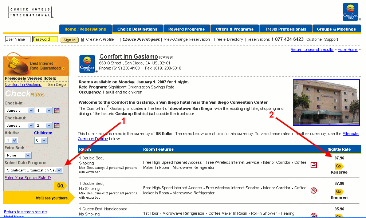Open the Reward Programs tab

coord(186,29)
